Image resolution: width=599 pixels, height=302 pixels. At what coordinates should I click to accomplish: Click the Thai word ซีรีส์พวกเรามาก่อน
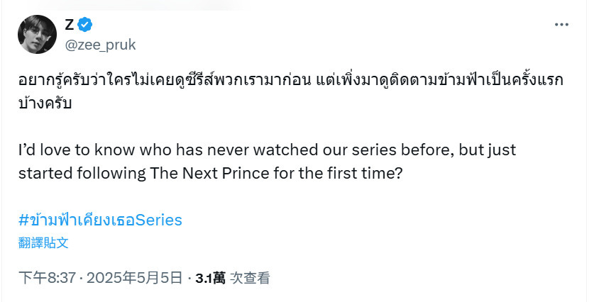pos(248,80)
